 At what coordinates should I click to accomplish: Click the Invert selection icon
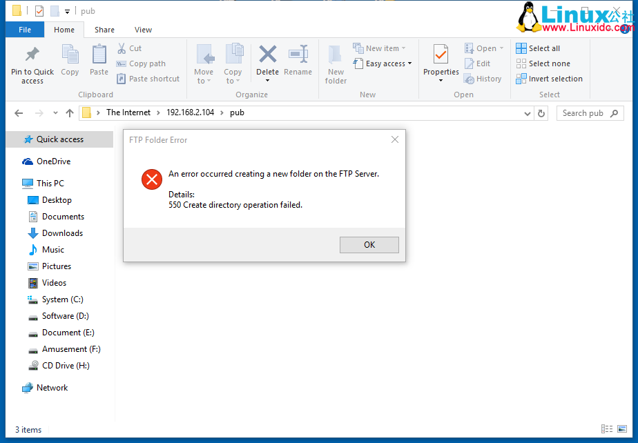point(521,79)
